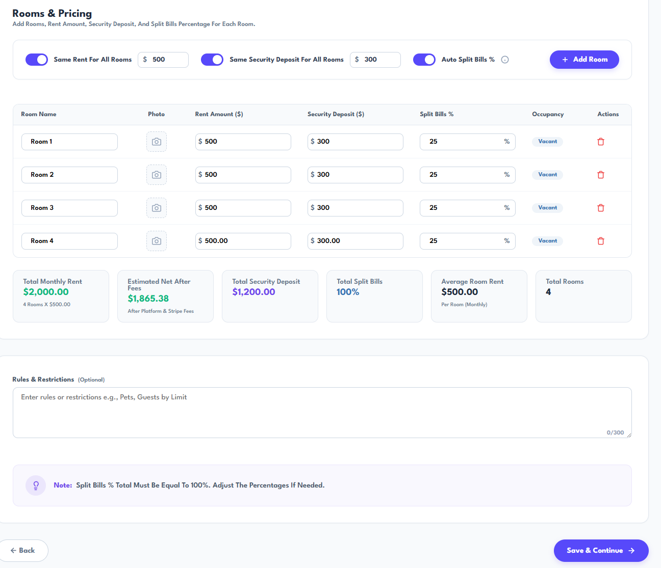Screen dimensions: 661x568
Task: Edit Room 3 security deposit
Action: [355, 208]
